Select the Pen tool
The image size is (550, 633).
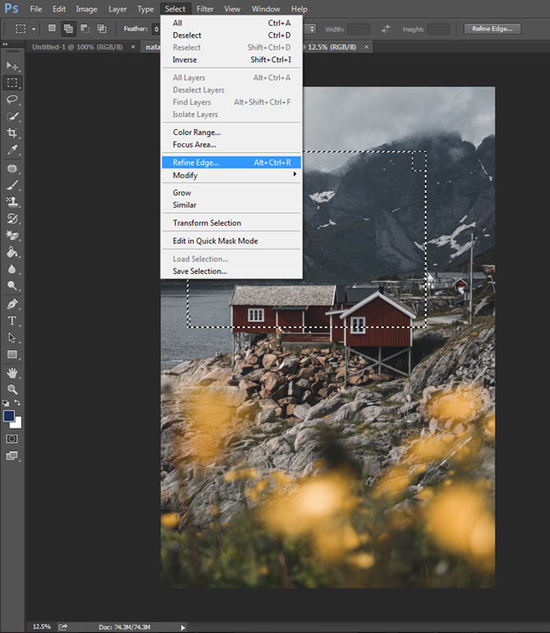12,303
